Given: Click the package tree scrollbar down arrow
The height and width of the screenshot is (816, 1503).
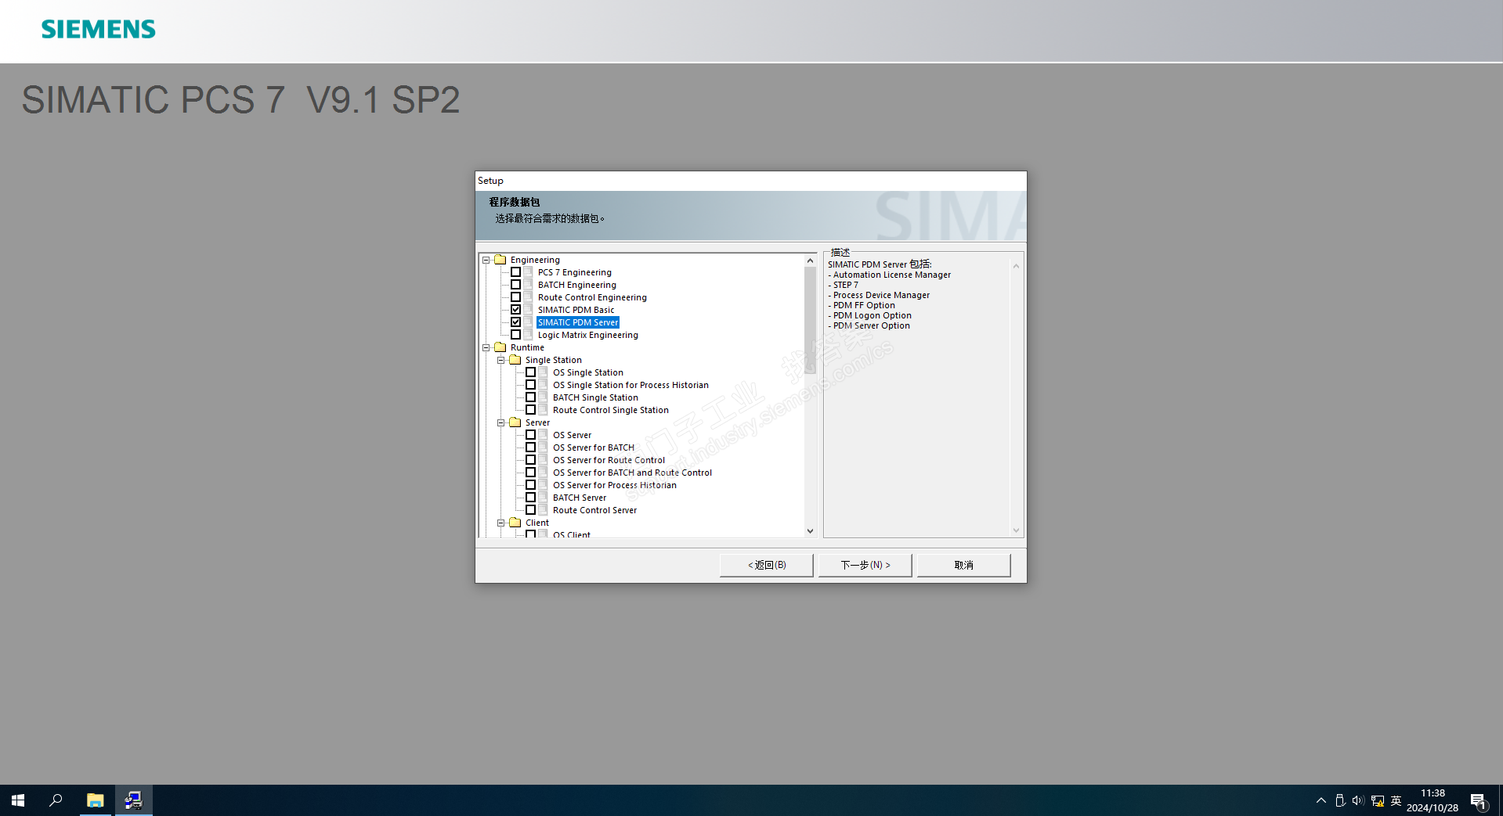Looking at the screenshot, I should pyautogui.click(x=811, y=531).
